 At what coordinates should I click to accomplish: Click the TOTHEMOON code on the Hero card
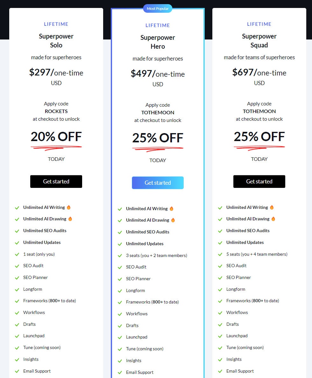tap(158, 112)
